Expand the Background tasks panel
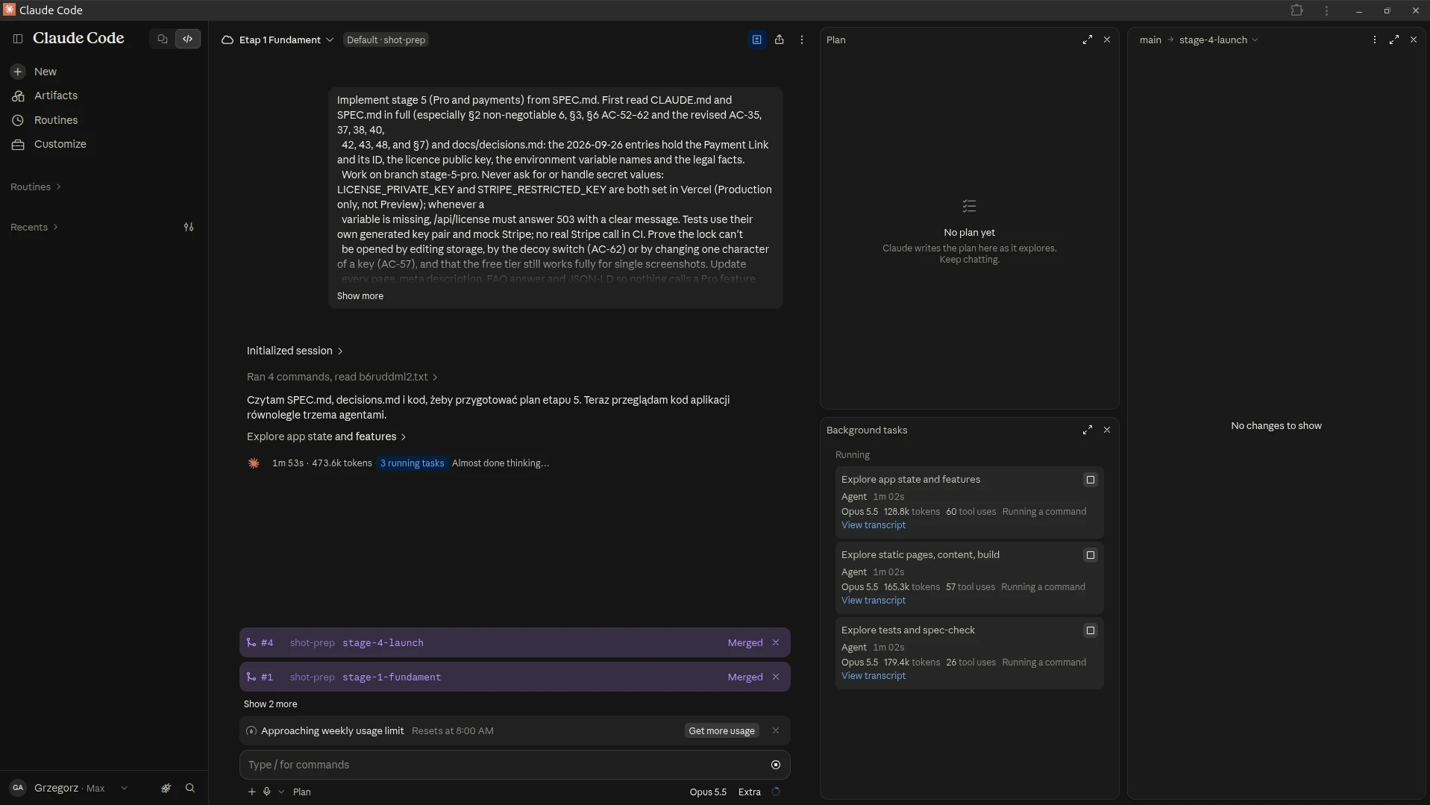The height and width of the screenshot is (805, 1430). [1088, 430]
